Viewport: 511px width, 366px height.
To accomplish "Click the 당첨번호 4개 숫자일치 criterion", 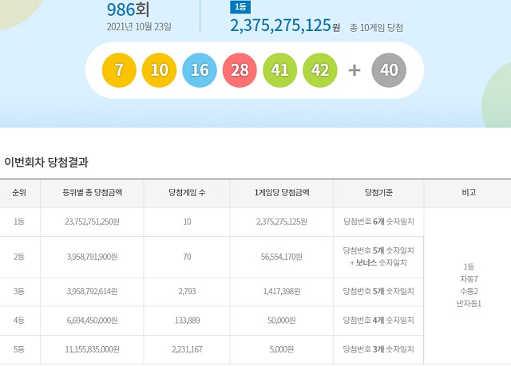I will pyautogui.click(x=378, y=321).
